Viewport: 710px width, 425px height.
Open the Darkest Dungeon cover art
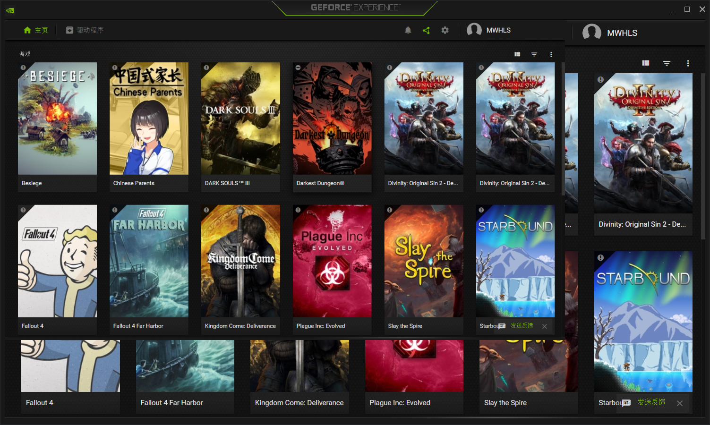332,119
